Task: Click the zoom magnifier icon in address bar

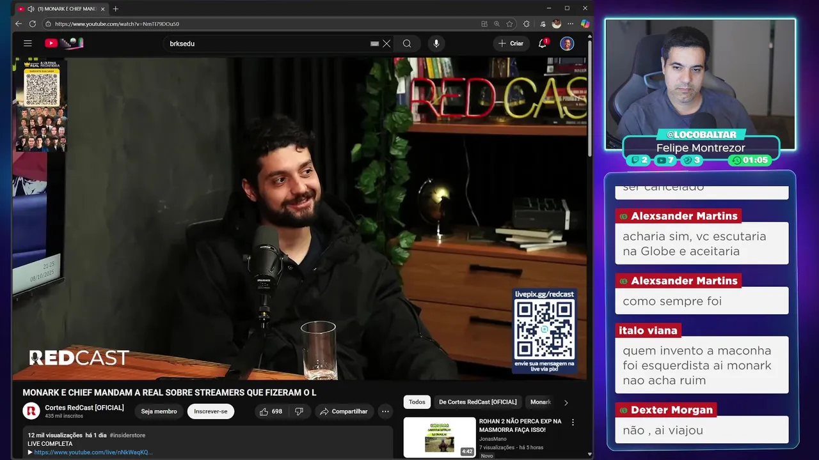Action: [x=497, y=24]
